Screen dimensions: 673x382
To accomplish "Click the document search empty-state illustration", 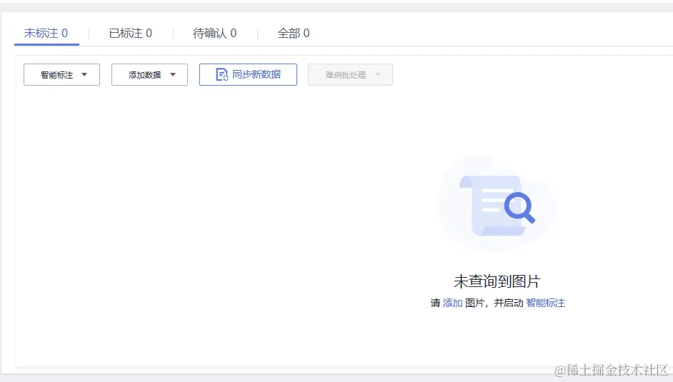I will tap(497, 203).
